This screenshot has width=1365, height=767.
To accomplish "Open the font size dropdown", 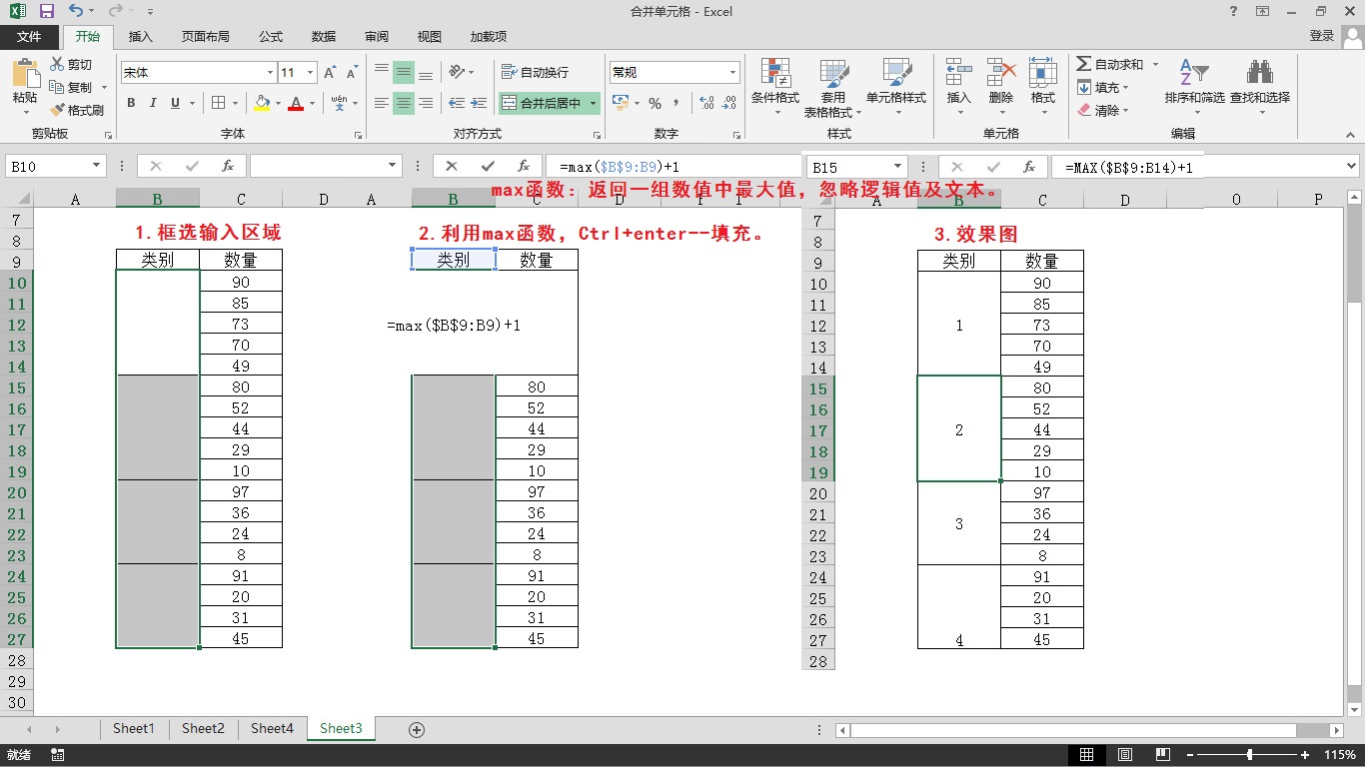I will 311,73.
